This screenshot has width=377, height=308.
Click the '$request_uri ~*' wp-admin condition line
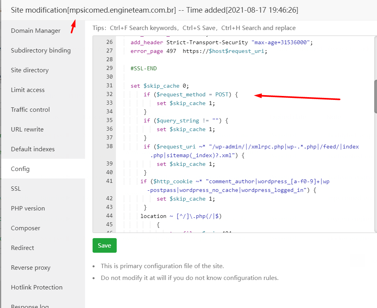coord(251,146)
